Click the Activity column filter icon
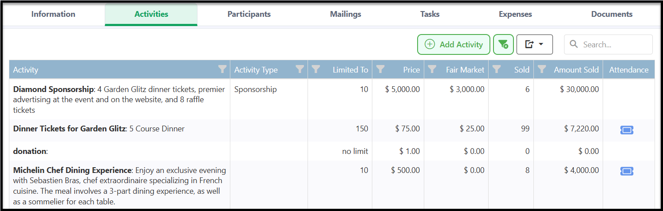This screenshot has width=663, height=211. coord(222,69)
